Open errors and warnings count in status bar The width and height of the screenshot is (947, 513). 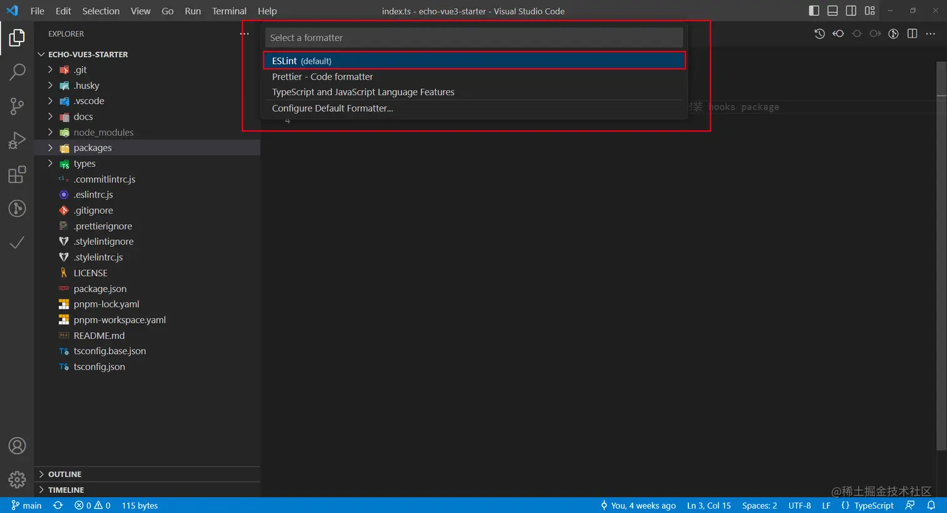93,505
